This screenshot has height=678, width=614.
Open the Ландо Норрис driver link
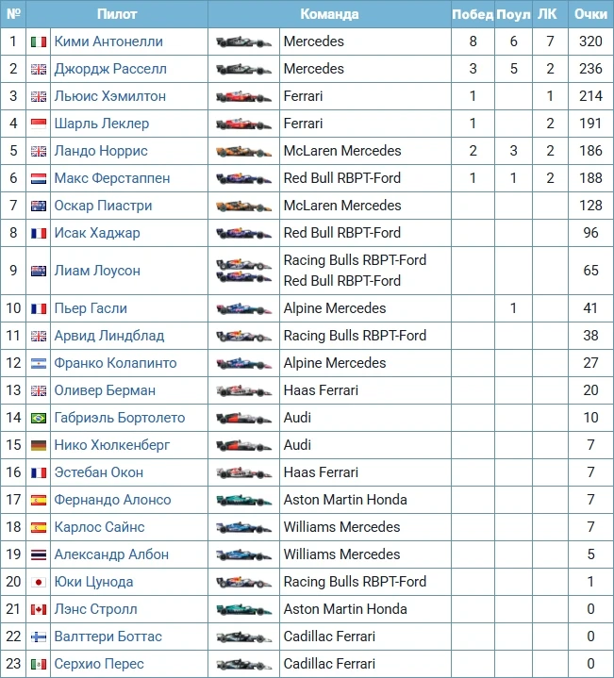point(101,151)
